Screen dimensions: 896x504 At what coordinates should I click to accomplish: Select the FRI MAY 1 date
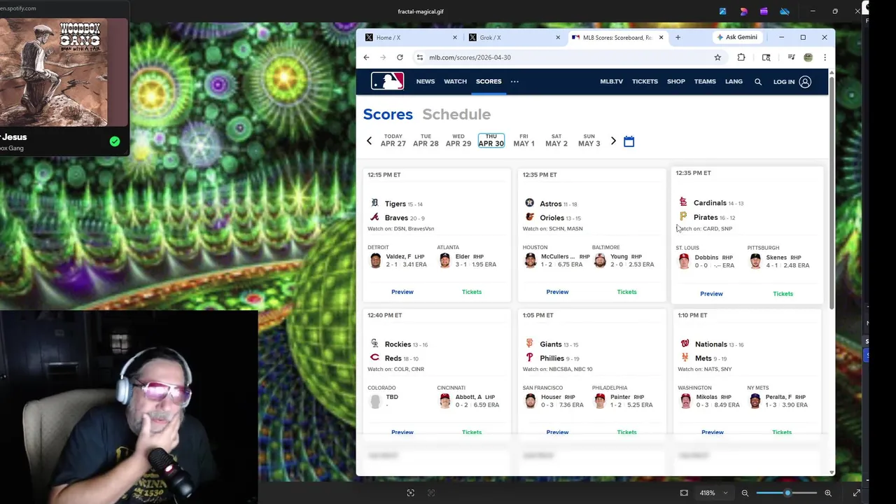524,141
